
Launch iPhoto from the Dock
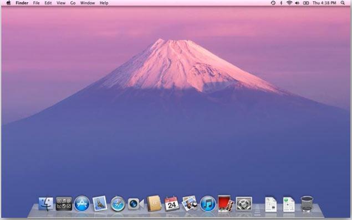190,203
